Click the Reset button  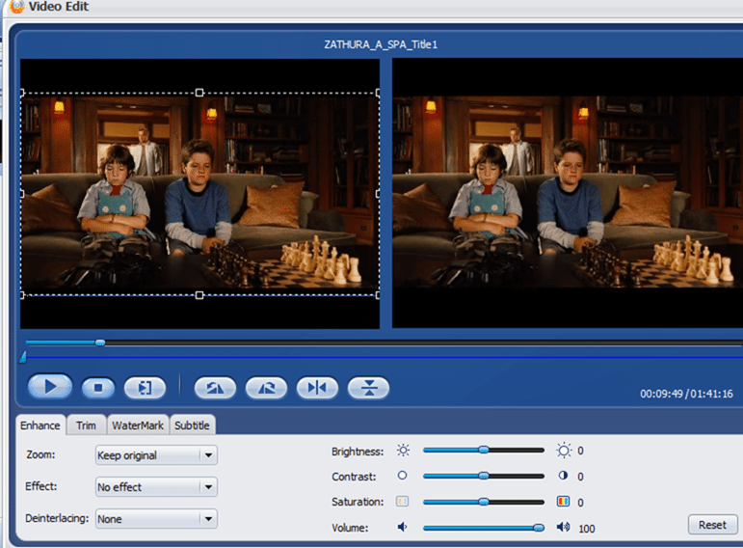click(x=712, y=525)
